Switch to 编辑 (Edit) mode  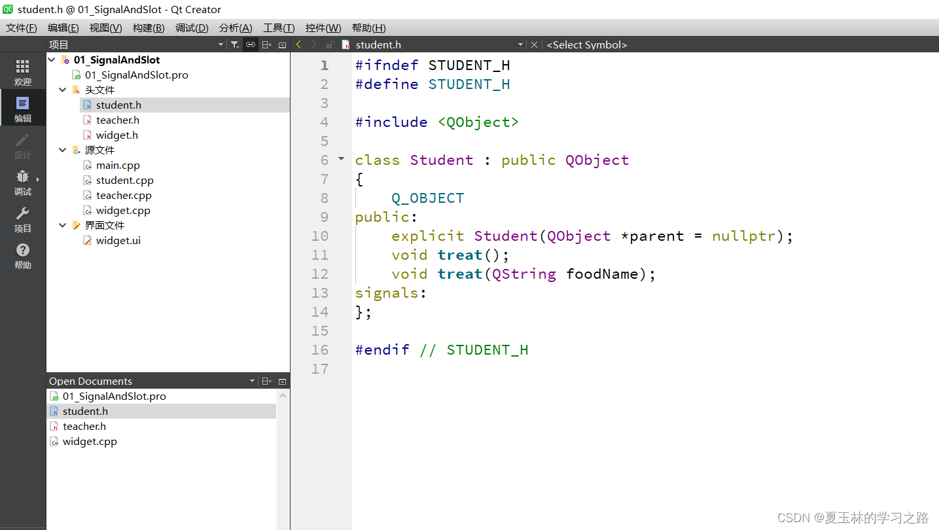(x=23, y=108)
